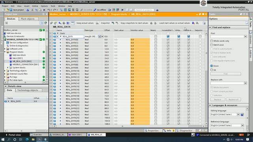
Task: Open Online & diagnostics in project tree
Action: click(x=19, y=46)
